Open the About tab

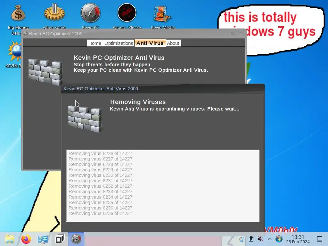pos(173,43)
